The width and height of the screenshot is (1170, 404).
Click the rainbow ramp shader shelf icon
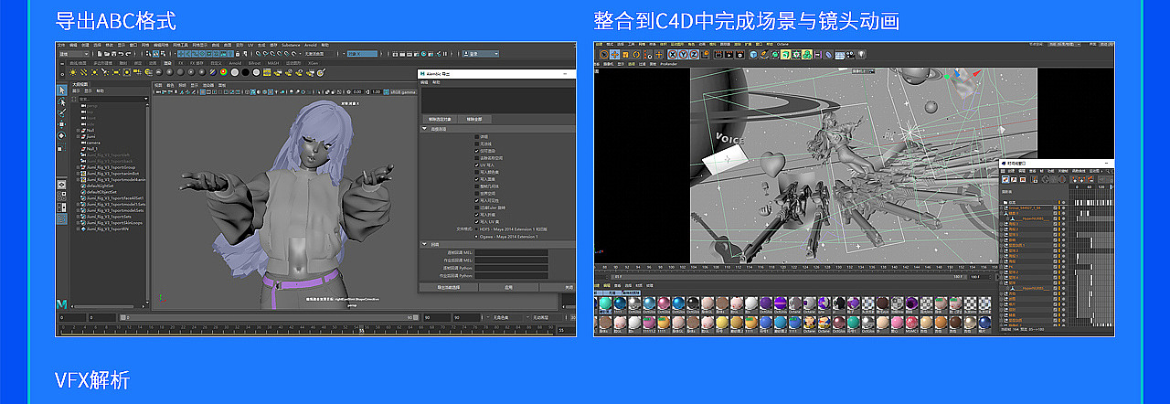coord(224,72)
